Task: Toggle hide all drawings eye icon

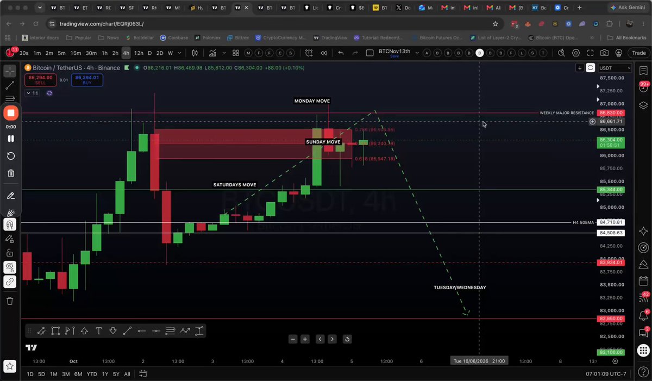Action: tap(10, 267)
